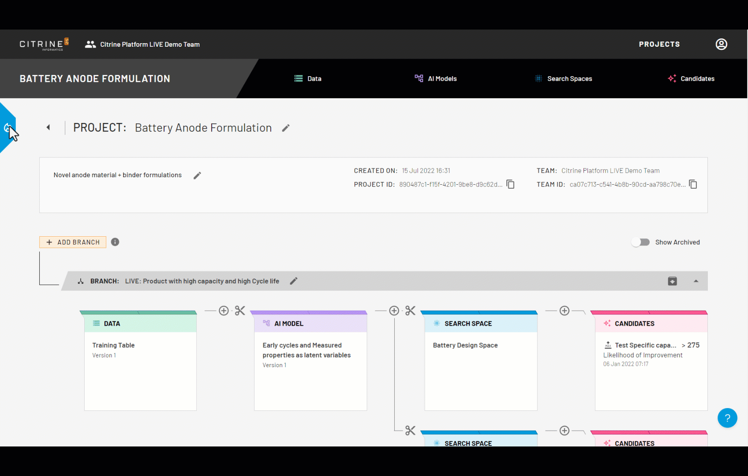Screen dimensions: 748x476
Task: Go to PROJECTS in top bar
Action: click(x=659, y=44)
